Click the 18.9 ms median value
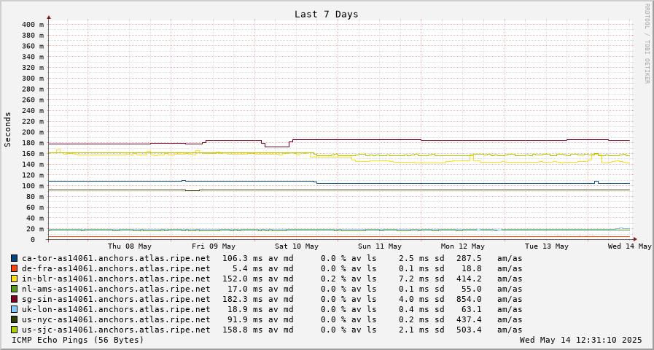654x350 pixels. (244, 310)
